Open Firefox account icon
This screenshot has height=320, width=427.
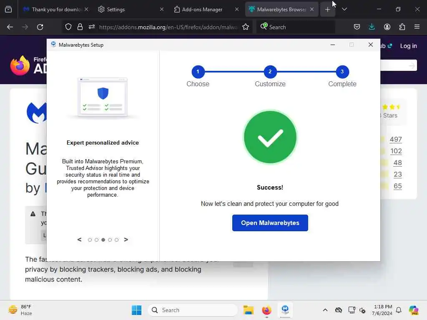(387, 27)
